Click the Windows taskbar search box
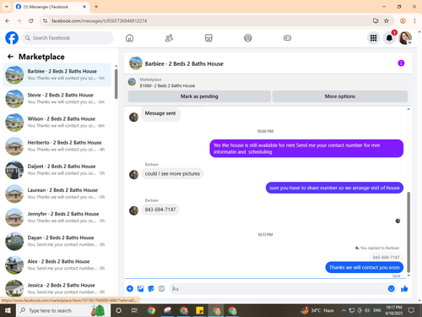 pos(63,310)
